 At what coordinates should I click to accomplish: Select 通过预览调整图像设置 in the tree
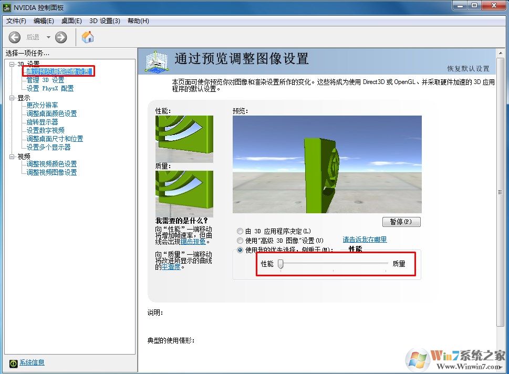coord(58,71)
